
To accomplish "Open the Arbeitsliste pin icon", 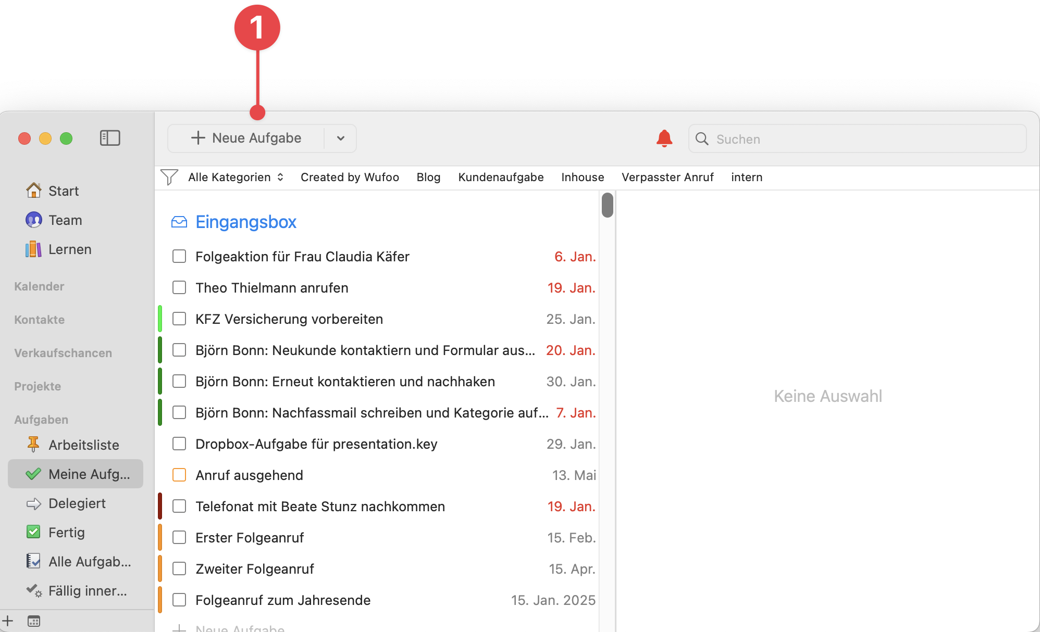I will pyautogui.click(x=34, y=445).
